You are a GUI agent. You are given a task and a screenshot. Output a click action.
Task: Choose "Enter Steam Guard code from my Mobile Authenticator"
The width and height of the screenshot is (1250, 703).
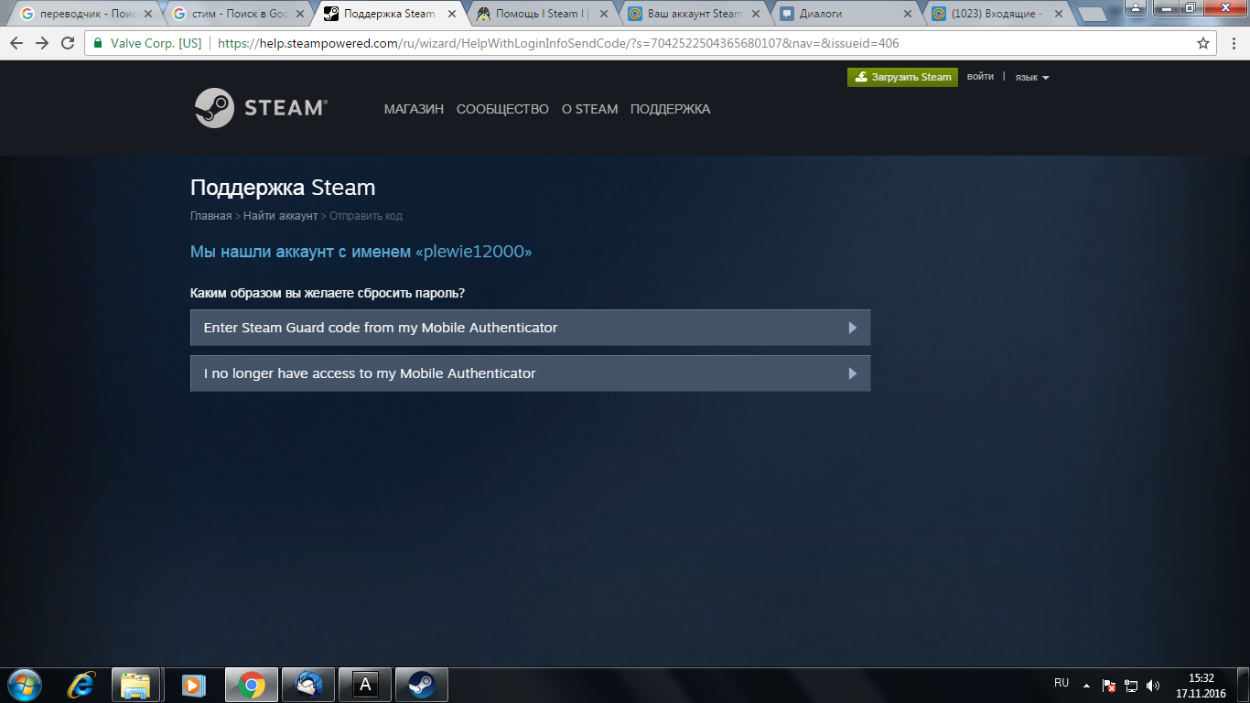(x=530, y=328)
